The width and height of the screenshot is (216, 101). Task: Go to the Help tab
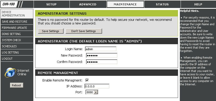(198, 4)
